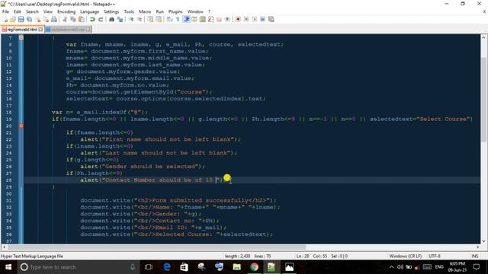The height and width of the screenshot is (274, 488).
Task: Save the current file via Save icon
Action: point(21,20)
